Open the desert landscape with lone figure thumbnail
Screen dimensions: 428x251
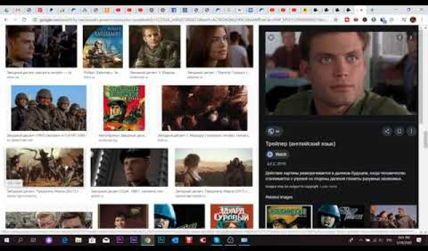pos(214,168)
